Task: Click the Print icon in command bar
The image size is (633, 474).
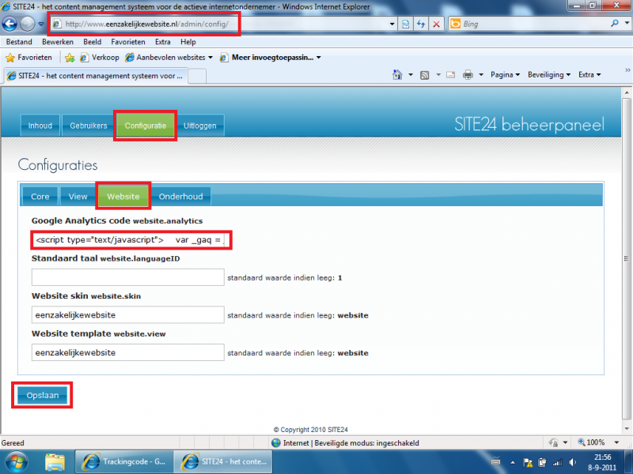Action: pos(468,75)
